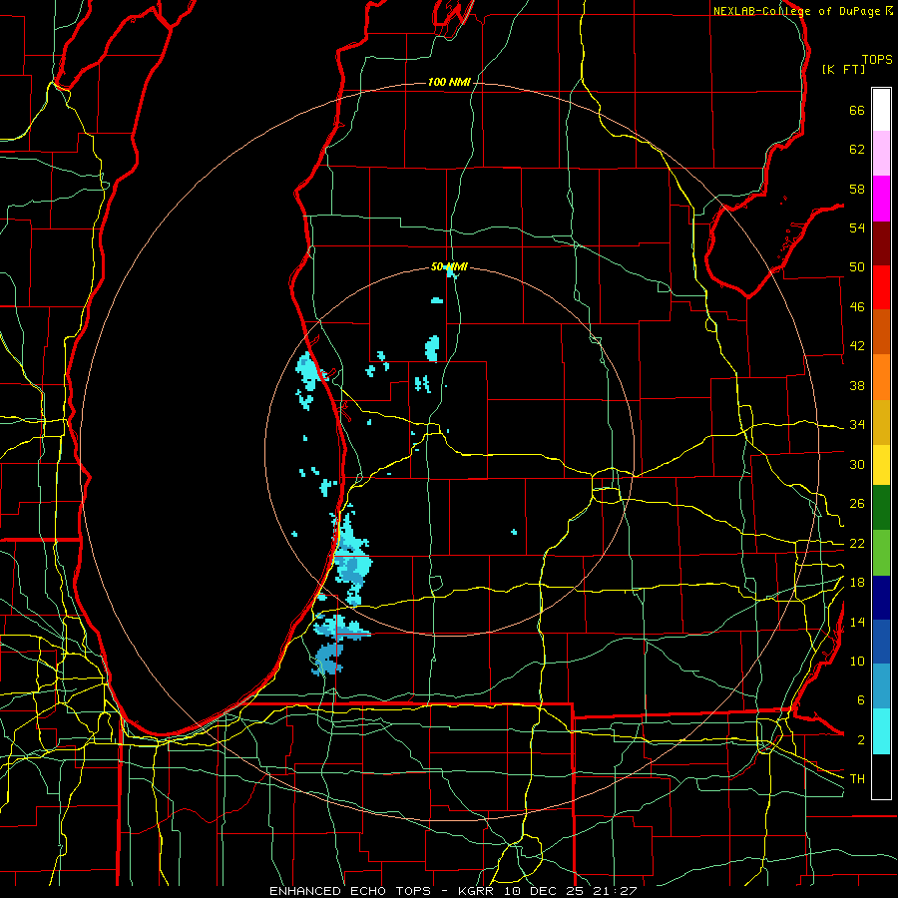Click the 46 legend value
The height and width of the screenshot is (898, 898).
pyautogui.click(x=857, y=307)
